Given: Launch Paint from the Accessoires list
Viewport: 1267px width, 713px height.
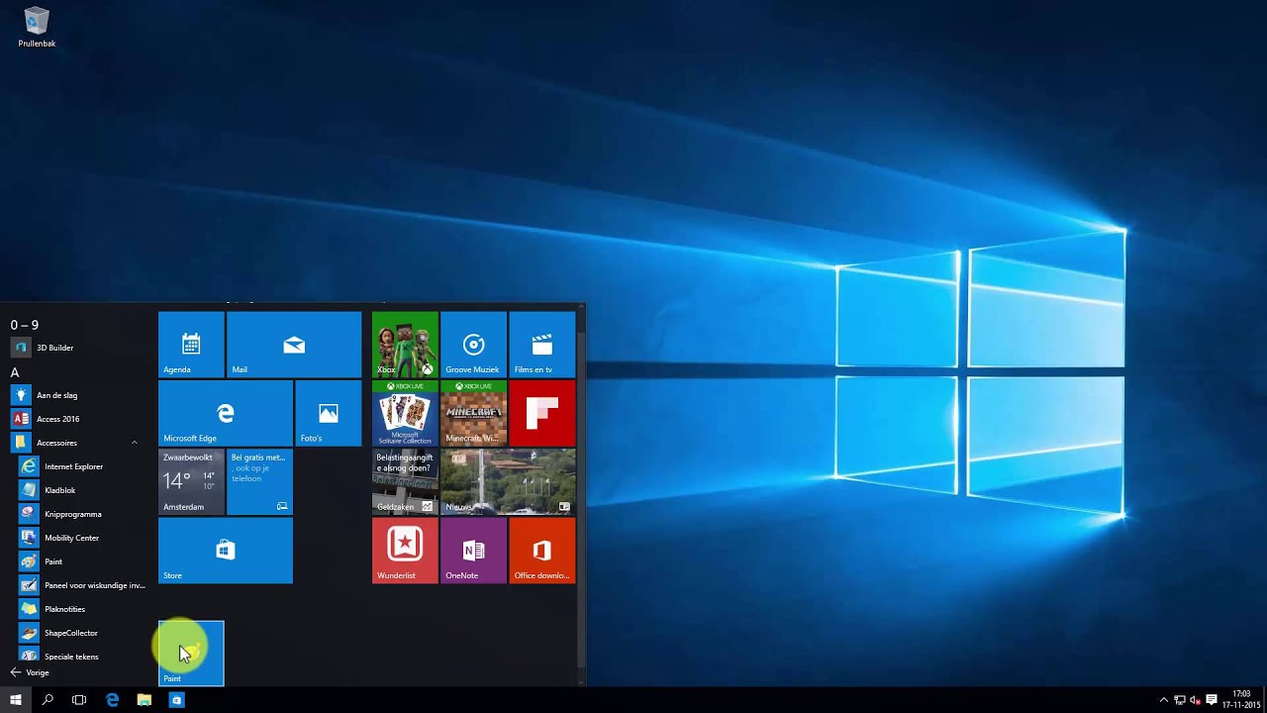Looking at the screenshot, I should pos(81,561).
